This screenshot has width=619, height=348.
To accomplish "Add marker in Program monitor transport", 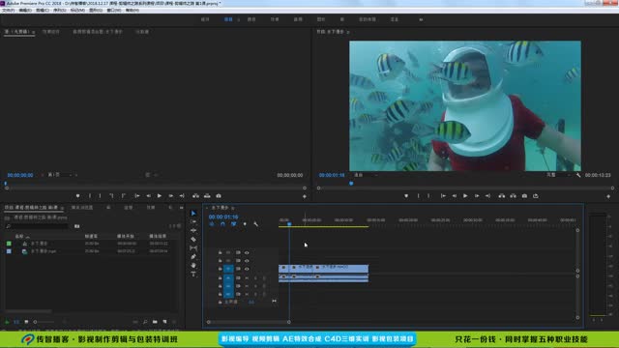I will click(406, 195).
